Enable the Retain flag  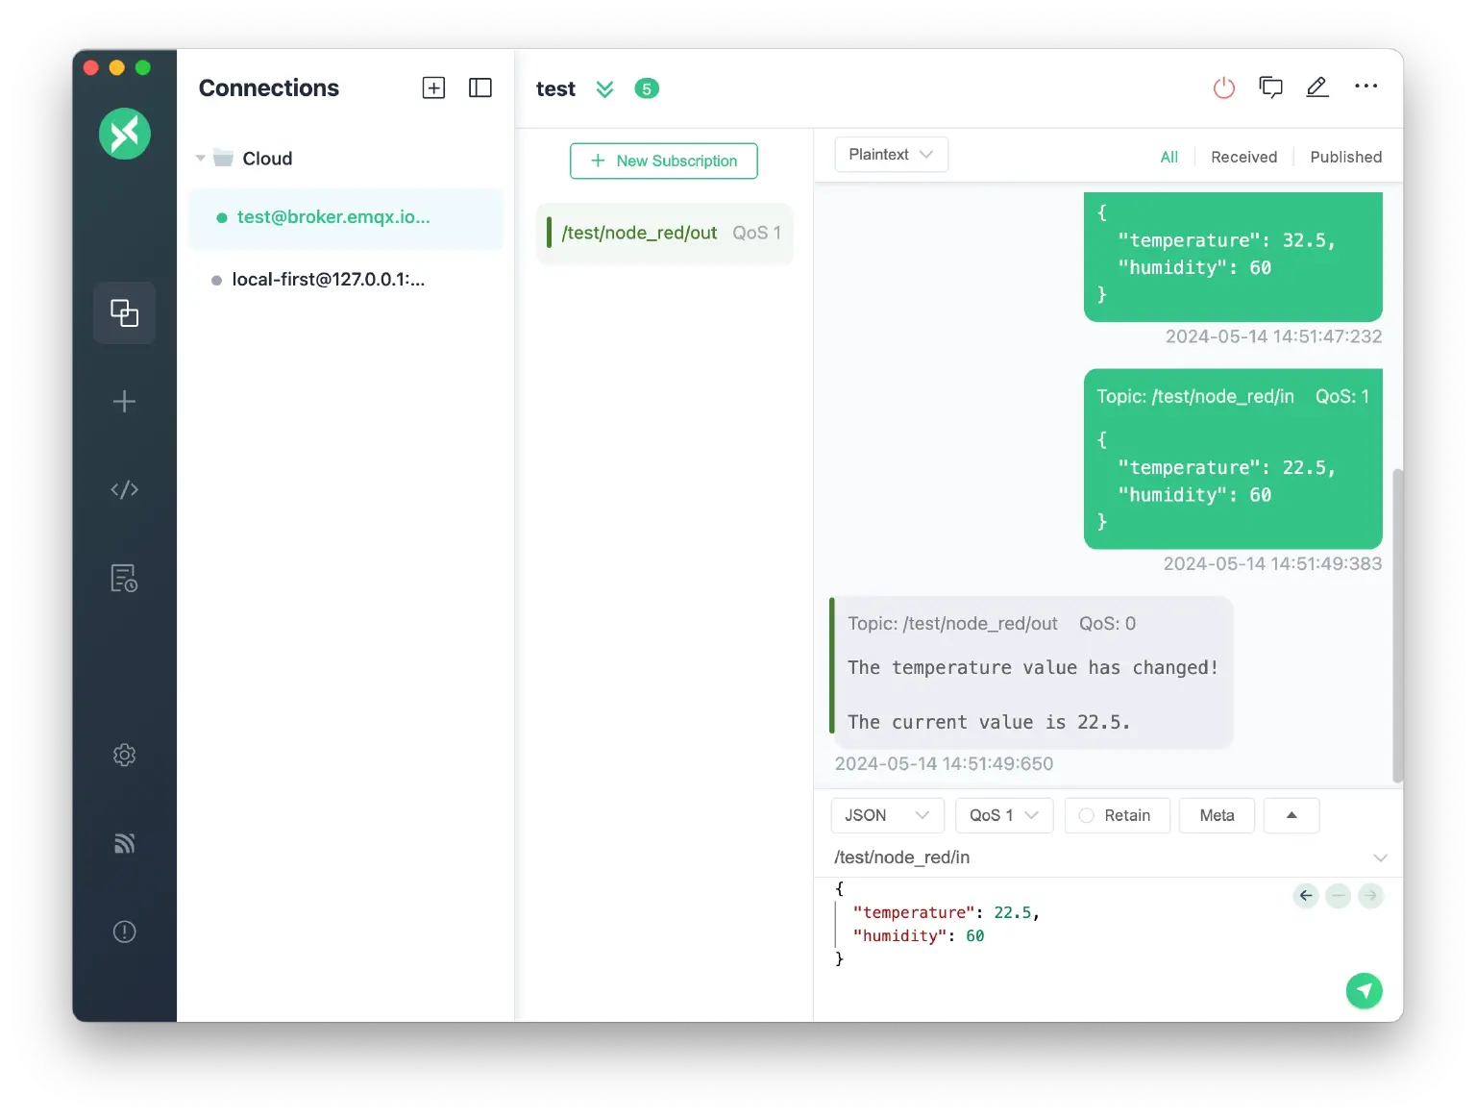pyautogui.click(x=1117, y=815)
